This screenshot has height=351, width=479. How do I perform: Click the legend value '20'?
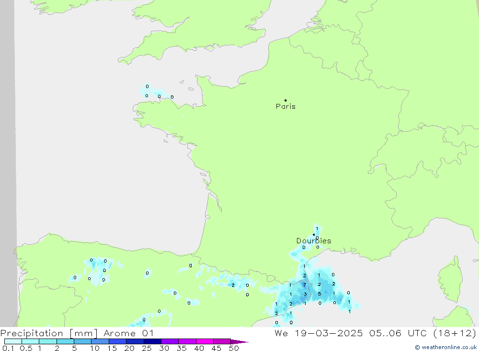pos(129,348)
